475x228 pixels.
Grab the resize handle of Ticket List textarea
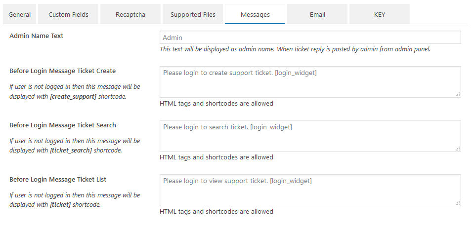pos(458,203)
